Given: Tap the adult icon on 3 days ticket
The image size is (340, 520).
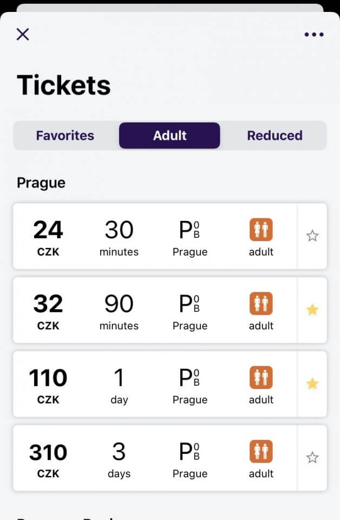Looking at the screenshot, I should click(261, 452).
